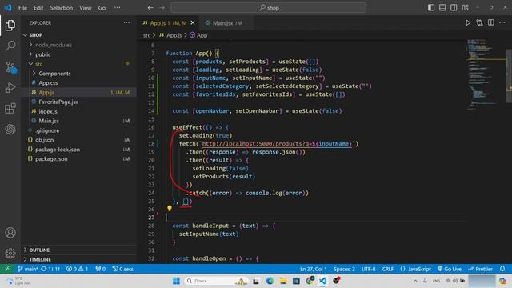512x288 pixels.
Task: Click the lightbulb code action icon
Action: click(x=170, y=208)
